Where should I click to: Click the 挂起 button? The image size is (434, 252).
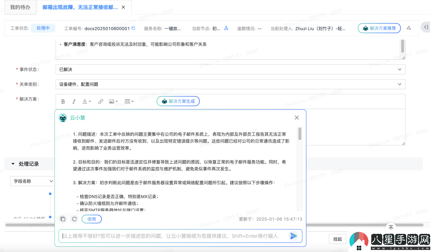(338, 239)
